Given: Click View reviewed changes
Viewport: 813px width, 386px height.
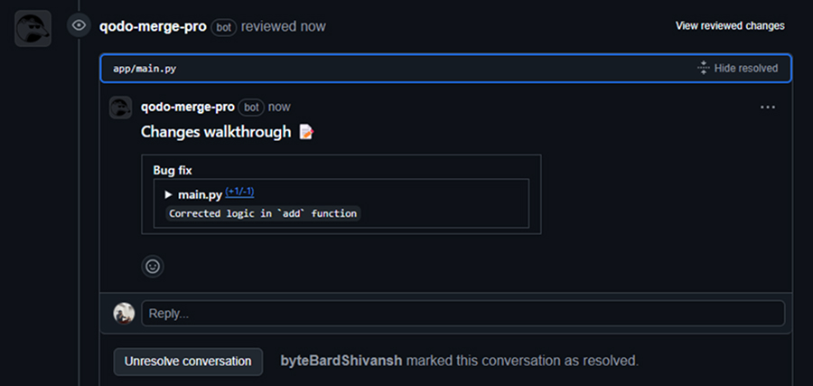Looking at the screenshot, I should (x=730, y=26).
